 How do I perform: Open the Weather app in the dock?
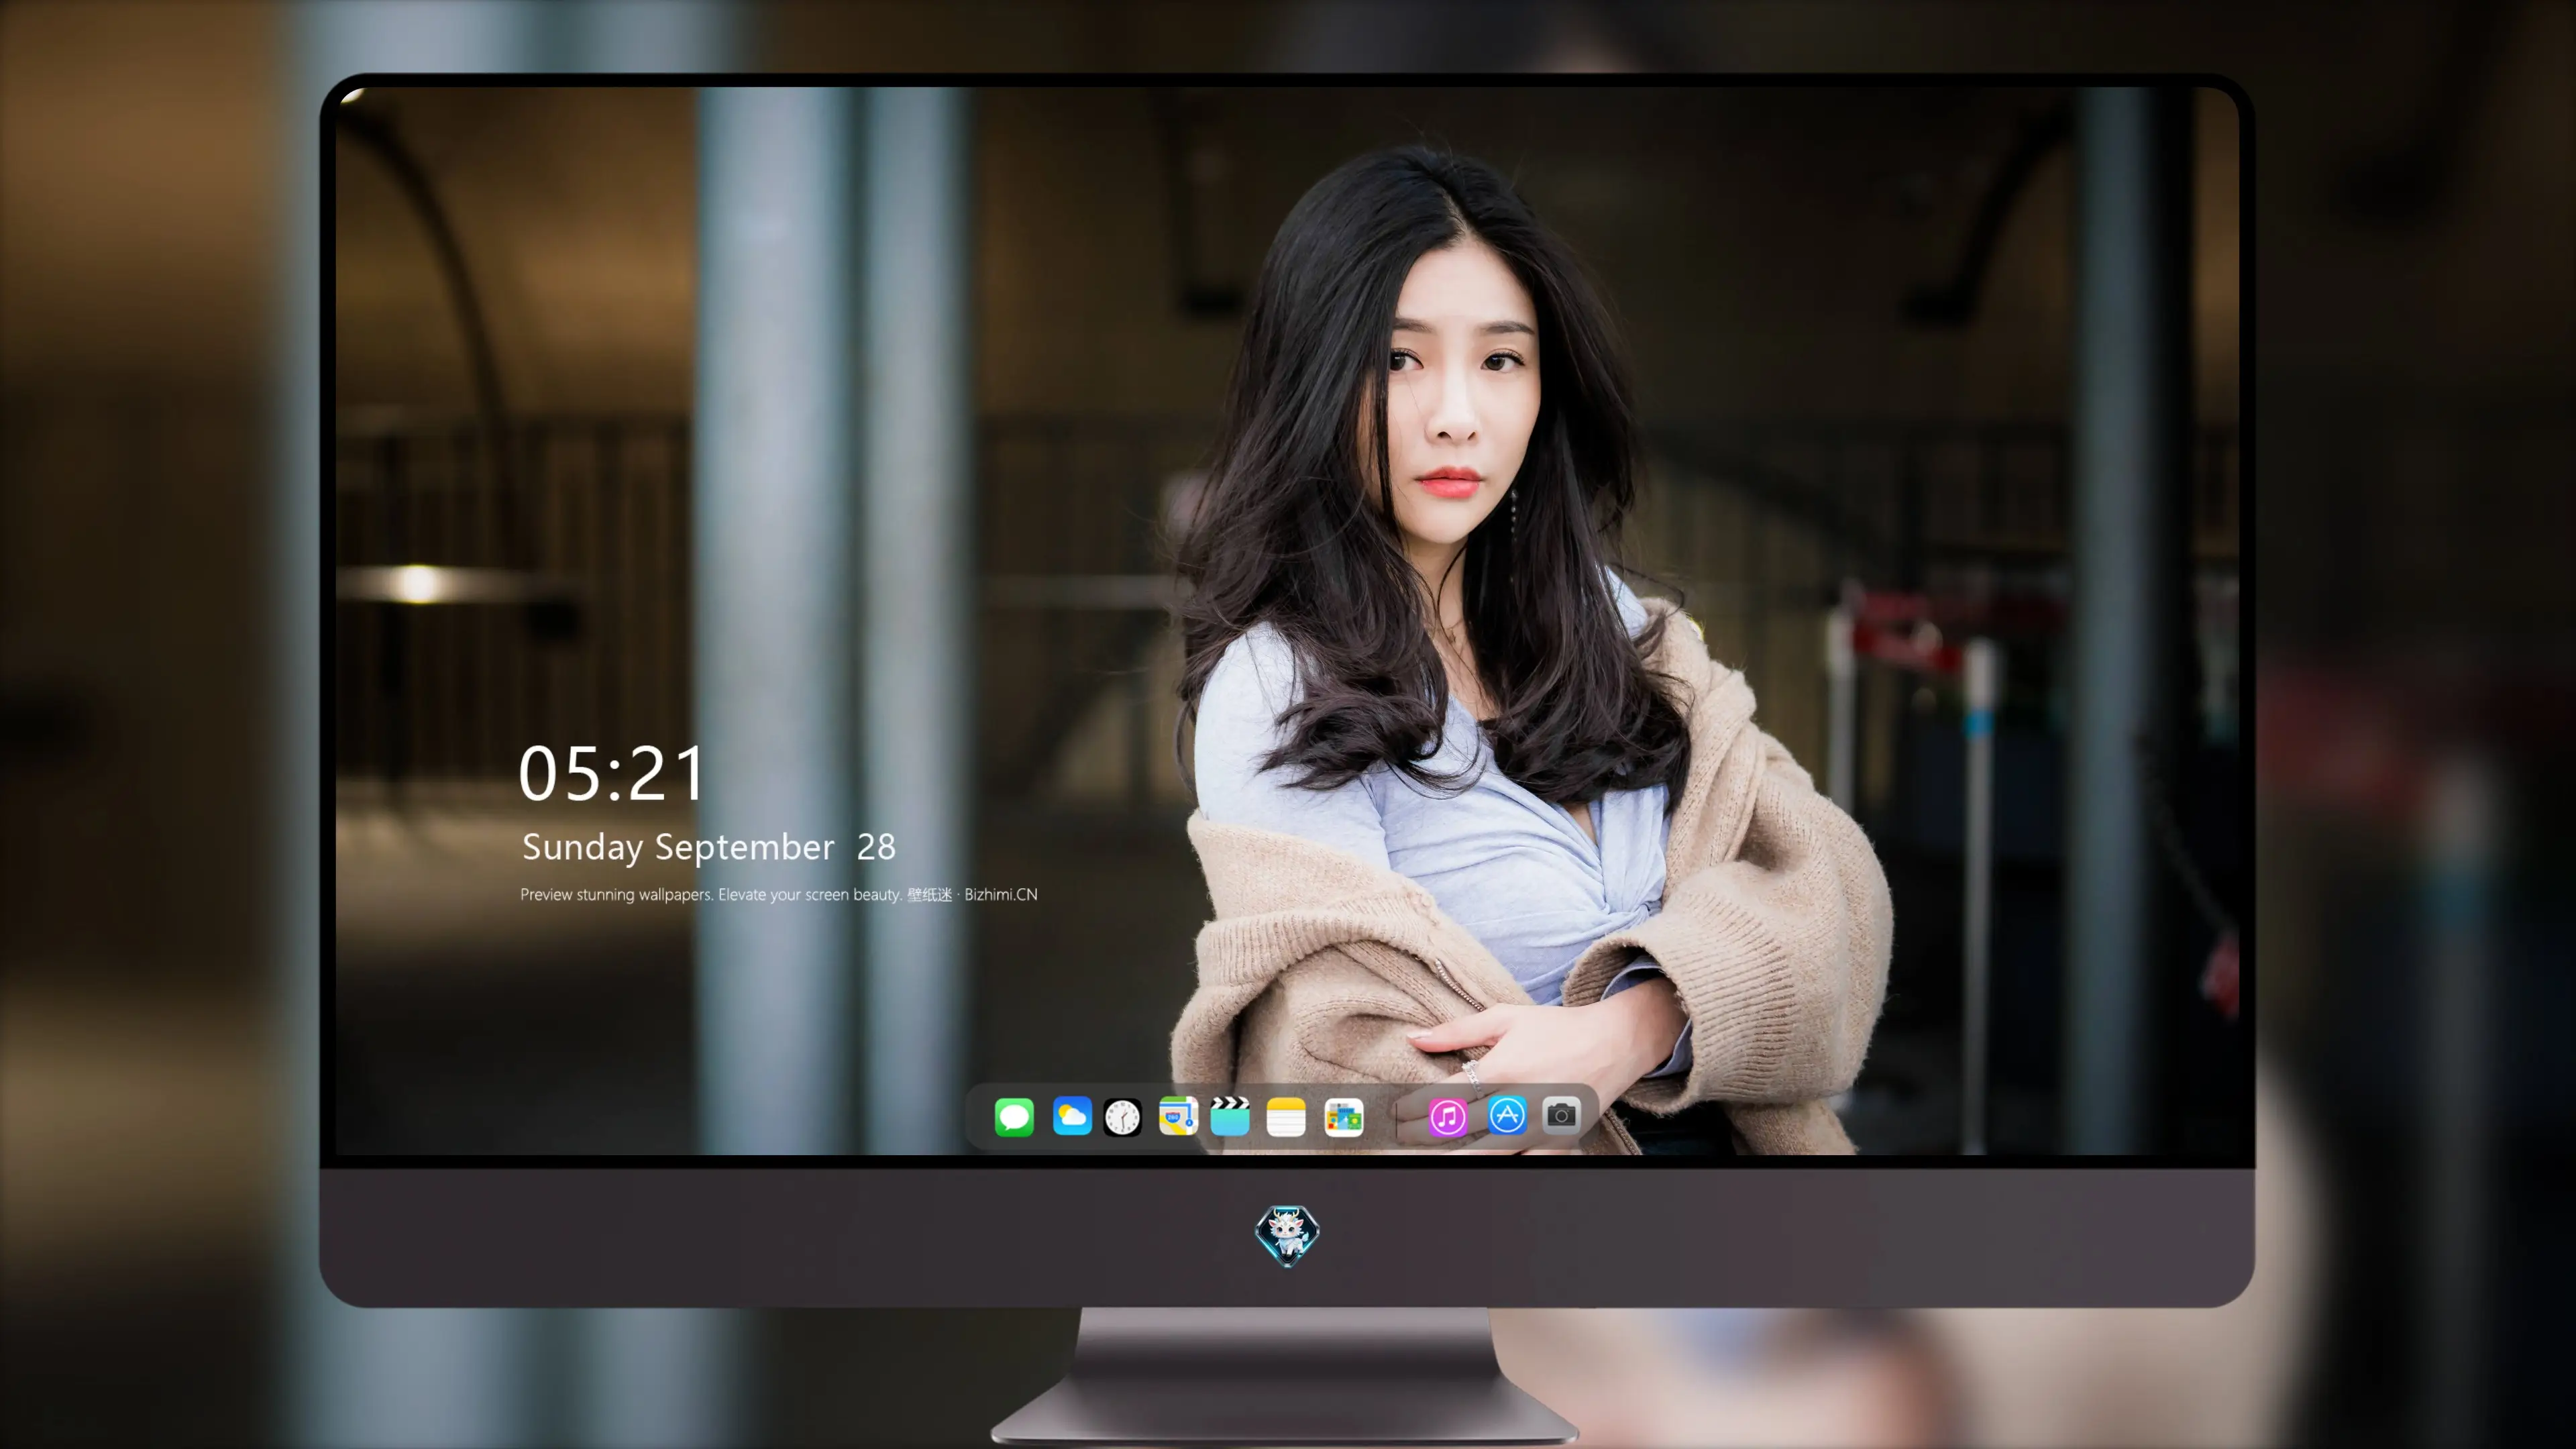(1071, 1116)
